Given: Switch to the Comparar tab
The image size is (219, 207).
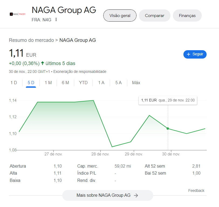Looking at the screenshot, I should 155,15.
